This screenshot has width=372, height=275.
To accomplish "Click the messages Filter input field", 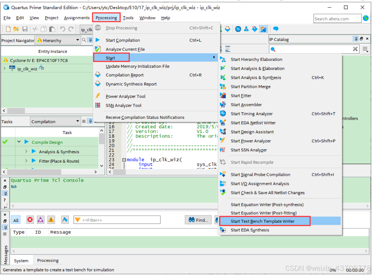I will (117, 220).
